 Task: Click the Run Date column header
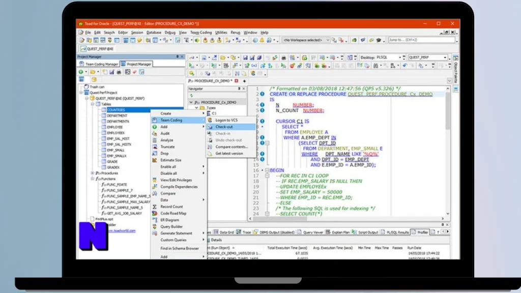(414, 248)
